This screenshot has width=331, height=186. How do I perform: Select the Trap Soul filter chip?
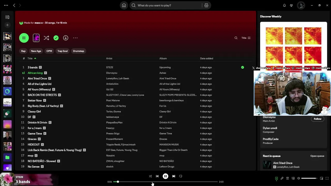pos(63,51)
